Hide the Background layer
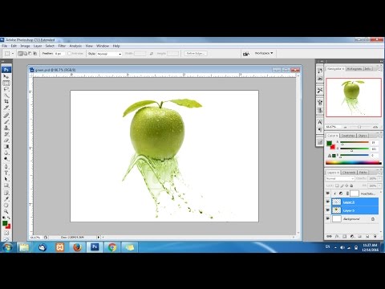385x289 pixels. click(328, 218)
